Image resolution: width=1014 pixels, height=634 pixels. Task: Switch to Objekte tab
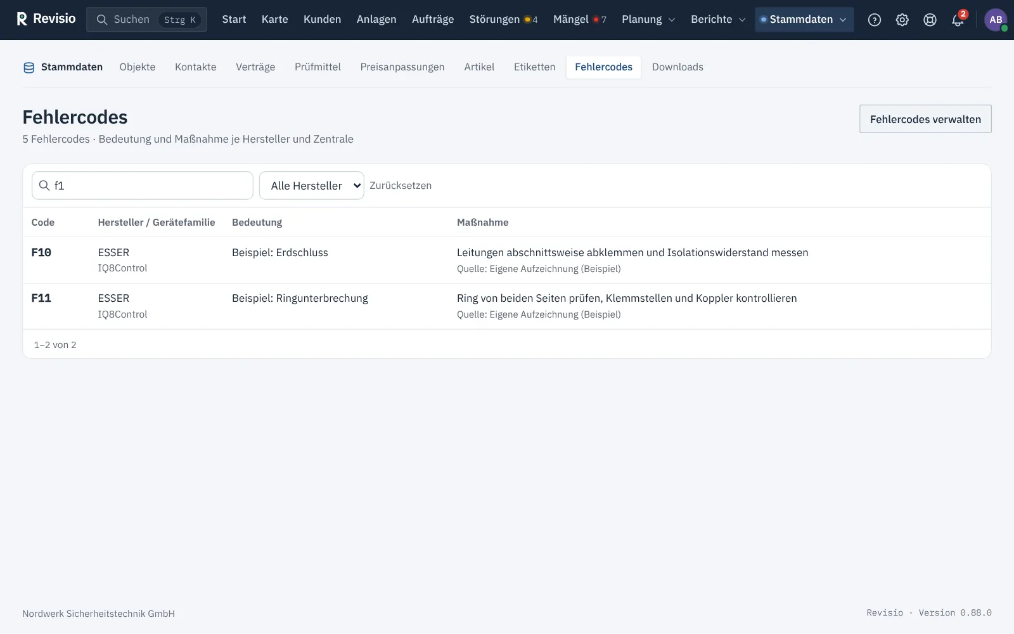(138, 67)
